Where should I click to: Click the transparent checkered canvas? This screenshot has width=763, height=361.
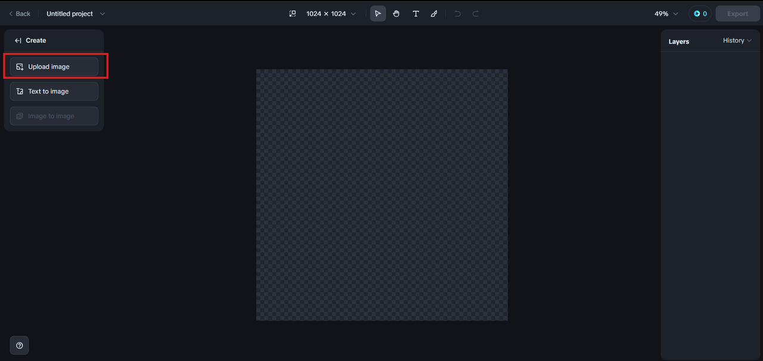pos(382,195)
